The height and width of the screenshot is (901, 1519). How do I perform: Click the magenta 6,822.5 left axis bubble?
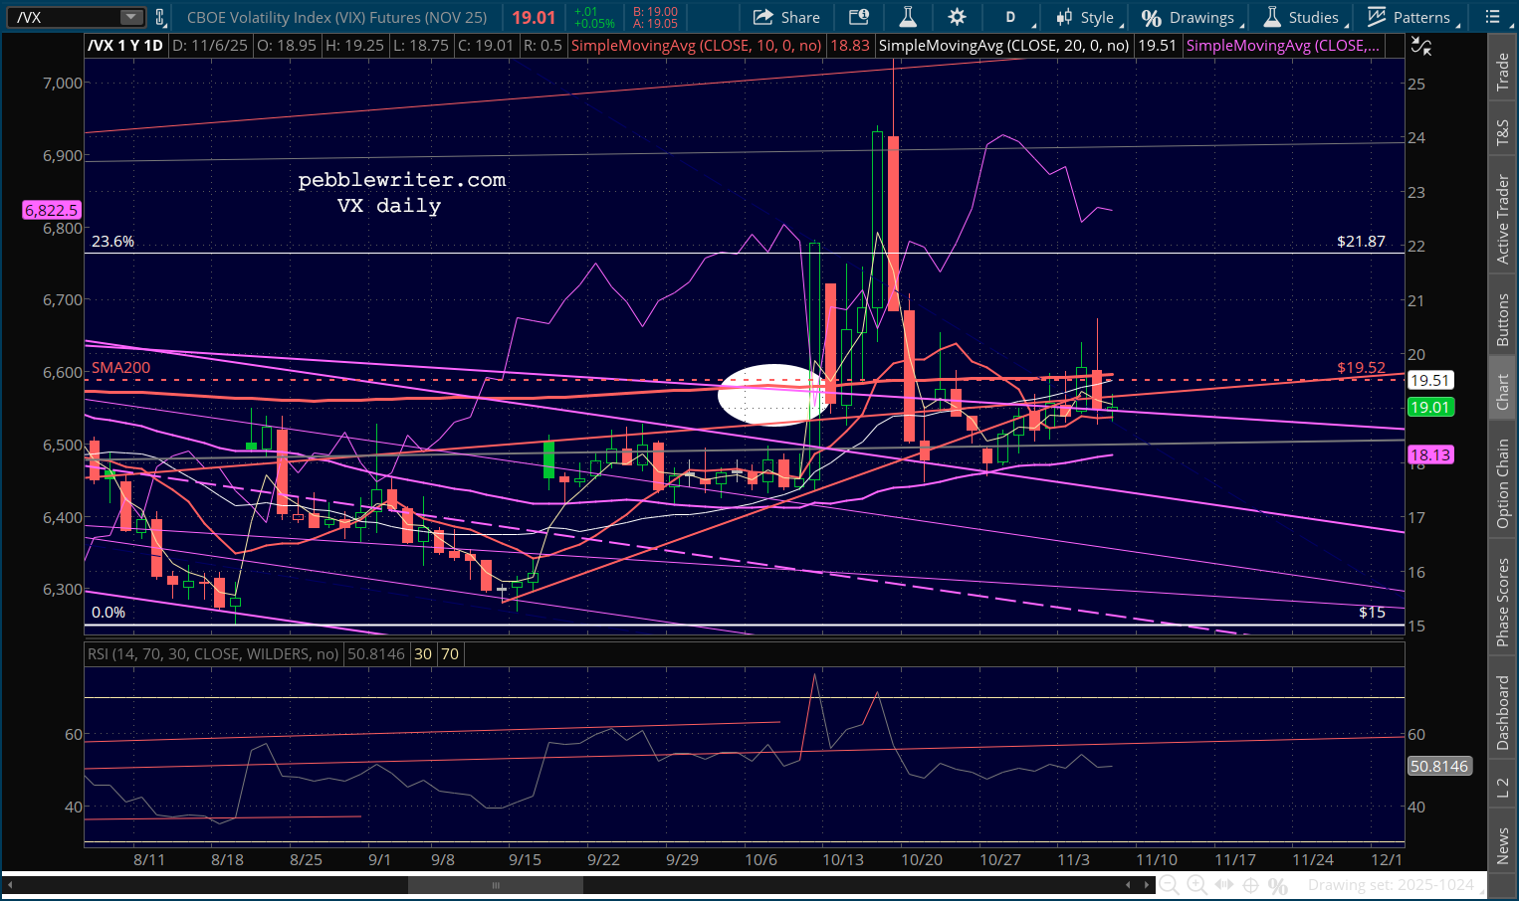tap(52, 210)
